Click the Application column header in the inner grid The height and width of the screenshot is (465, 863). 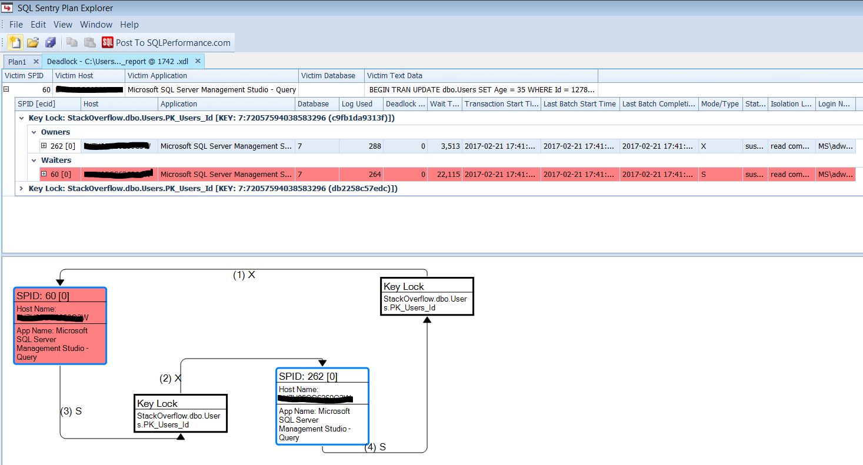coord(226,104)
